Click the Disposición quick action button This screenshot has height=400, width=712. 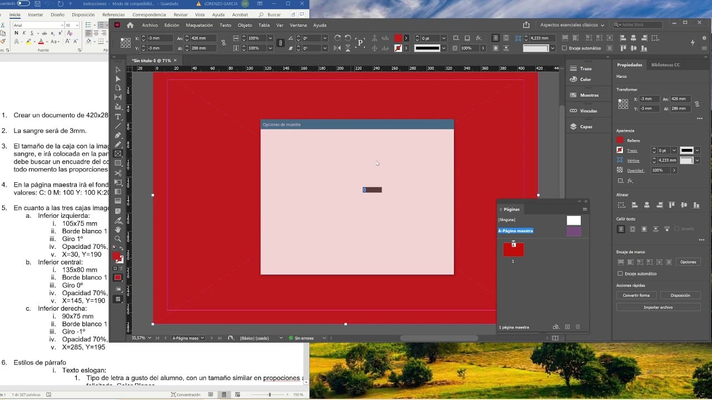pyautogui.click(x=680, y=296)
